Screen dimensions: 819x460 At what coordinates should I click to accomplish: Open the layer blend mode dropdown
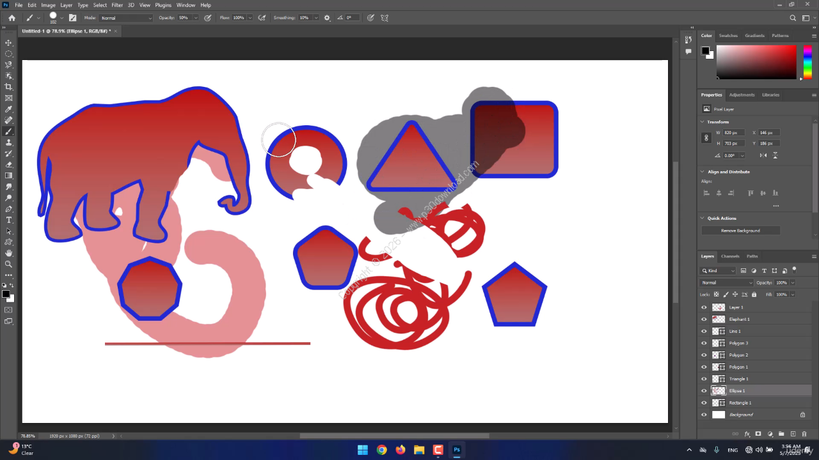[x=727, y=282]
